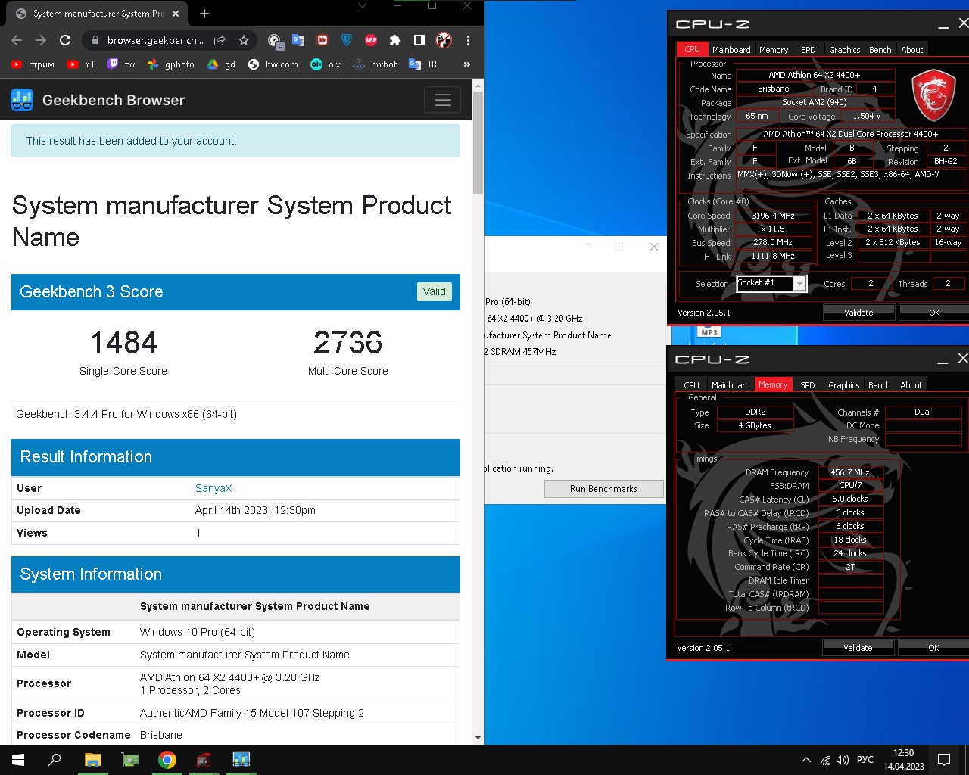This screenshot has height=775, width=969.
Task: Open the 'стрим' YouTube bookmark
Action: pyautogui.click(x=33, y=64)
